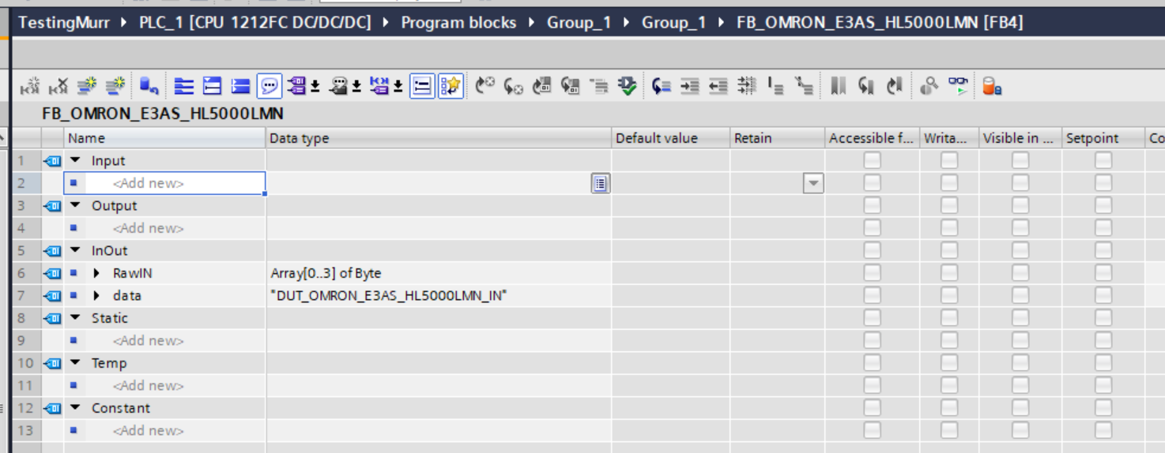Click Add new under the Static section
The width and height of the screenshot is (1165, 453).
pos(148,341)
